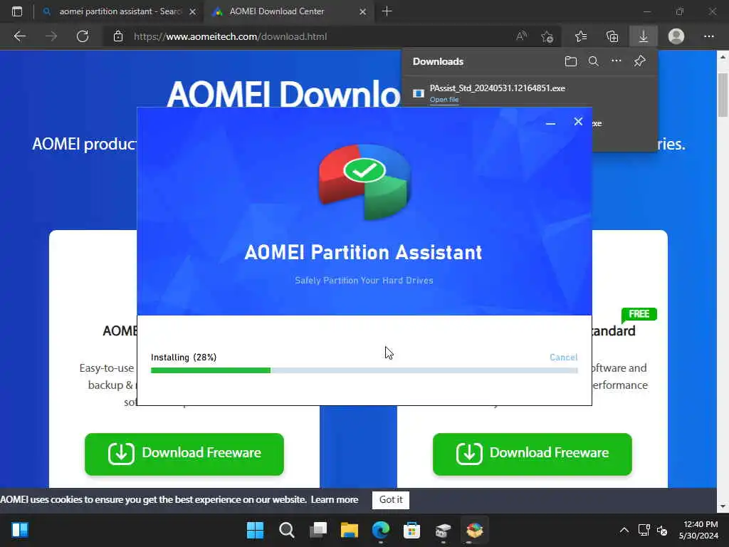Open the Widgets panel icon
The image size is (729, 547).
tap(19, 530)
